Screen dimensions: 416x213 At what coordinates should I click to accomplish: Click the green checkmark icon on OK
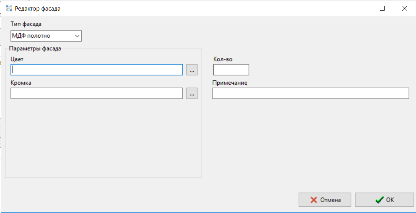click(x=379, y=200)
